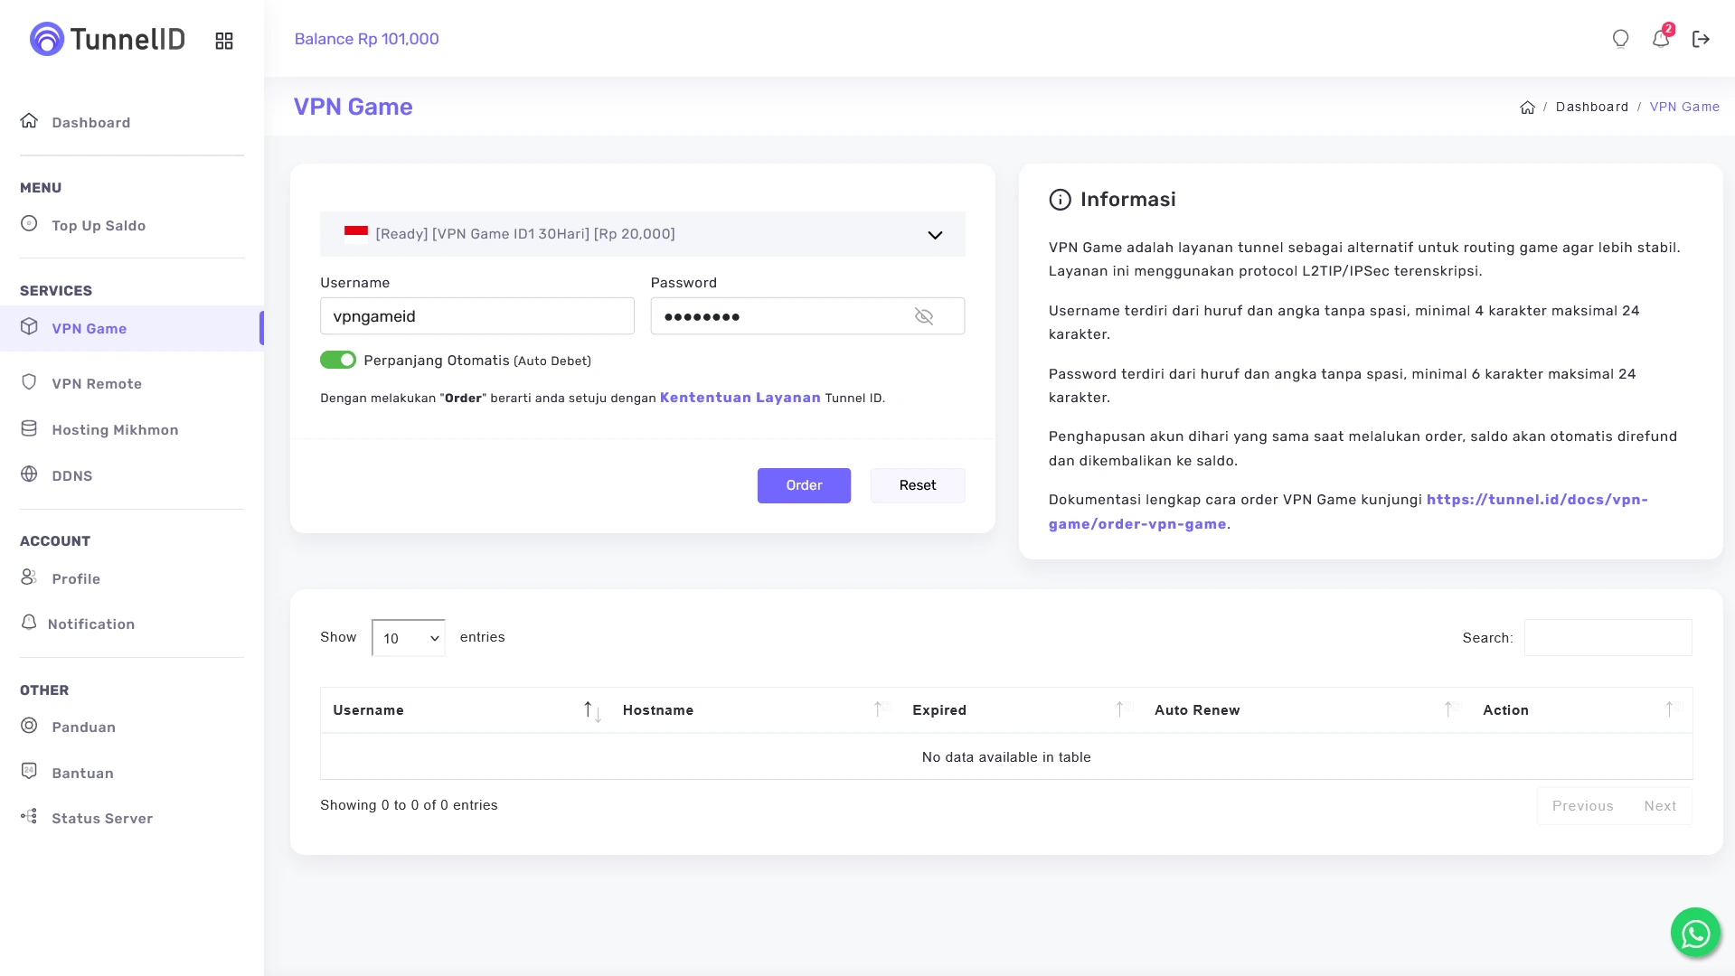Click the lightbulb theme icon
Viewport: 1735px width, 976px height.
[x=1620, y=39]
